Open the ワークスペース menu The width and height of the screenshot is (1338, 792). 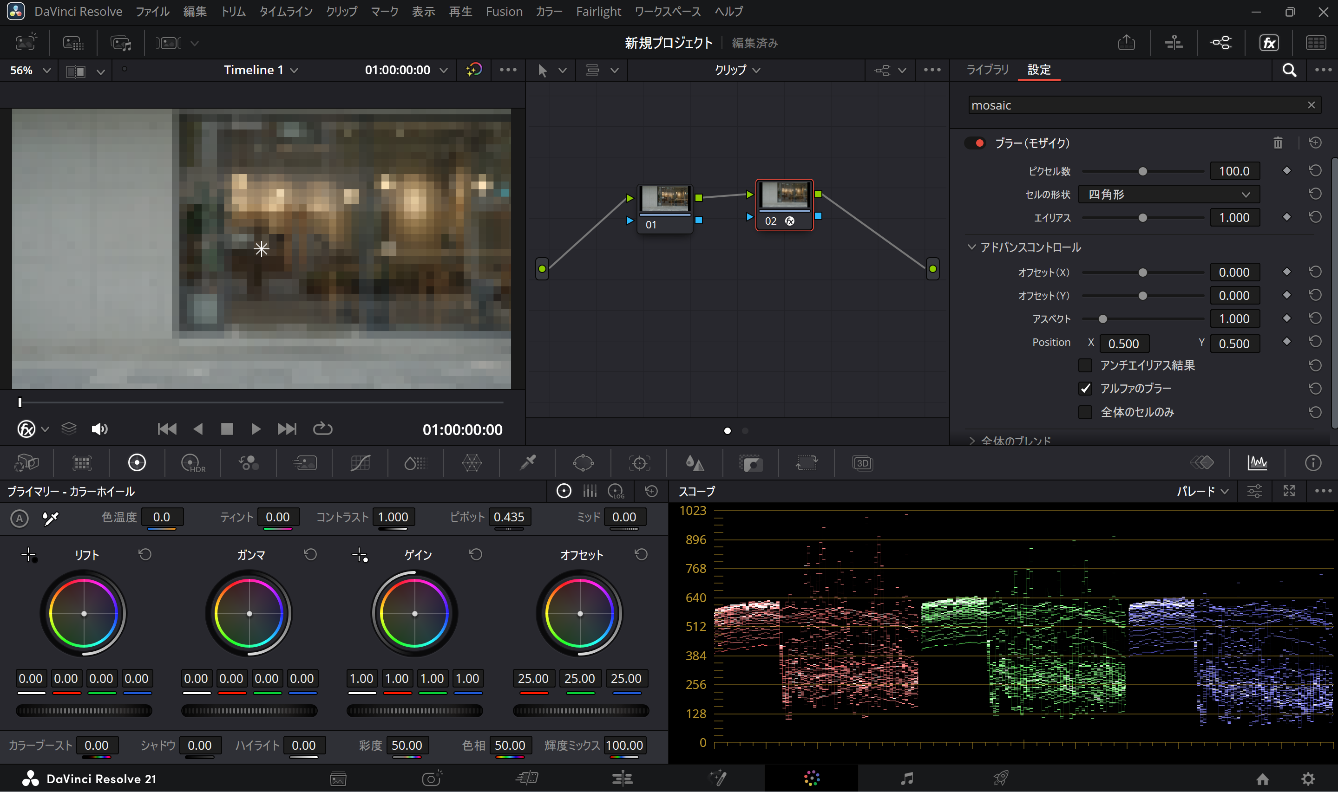668,11
